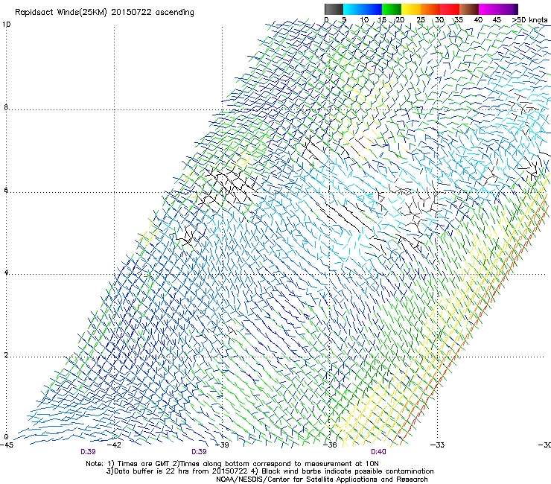Pick the red 30-35 knots legend segment

[x=450, y=9]
